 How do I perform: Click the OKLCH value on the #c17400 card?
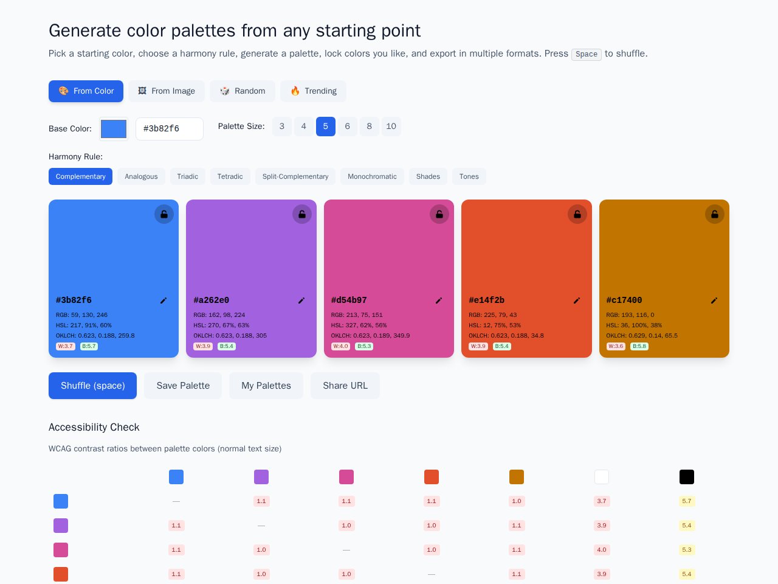pyautogui.click(x=642, y=336)
